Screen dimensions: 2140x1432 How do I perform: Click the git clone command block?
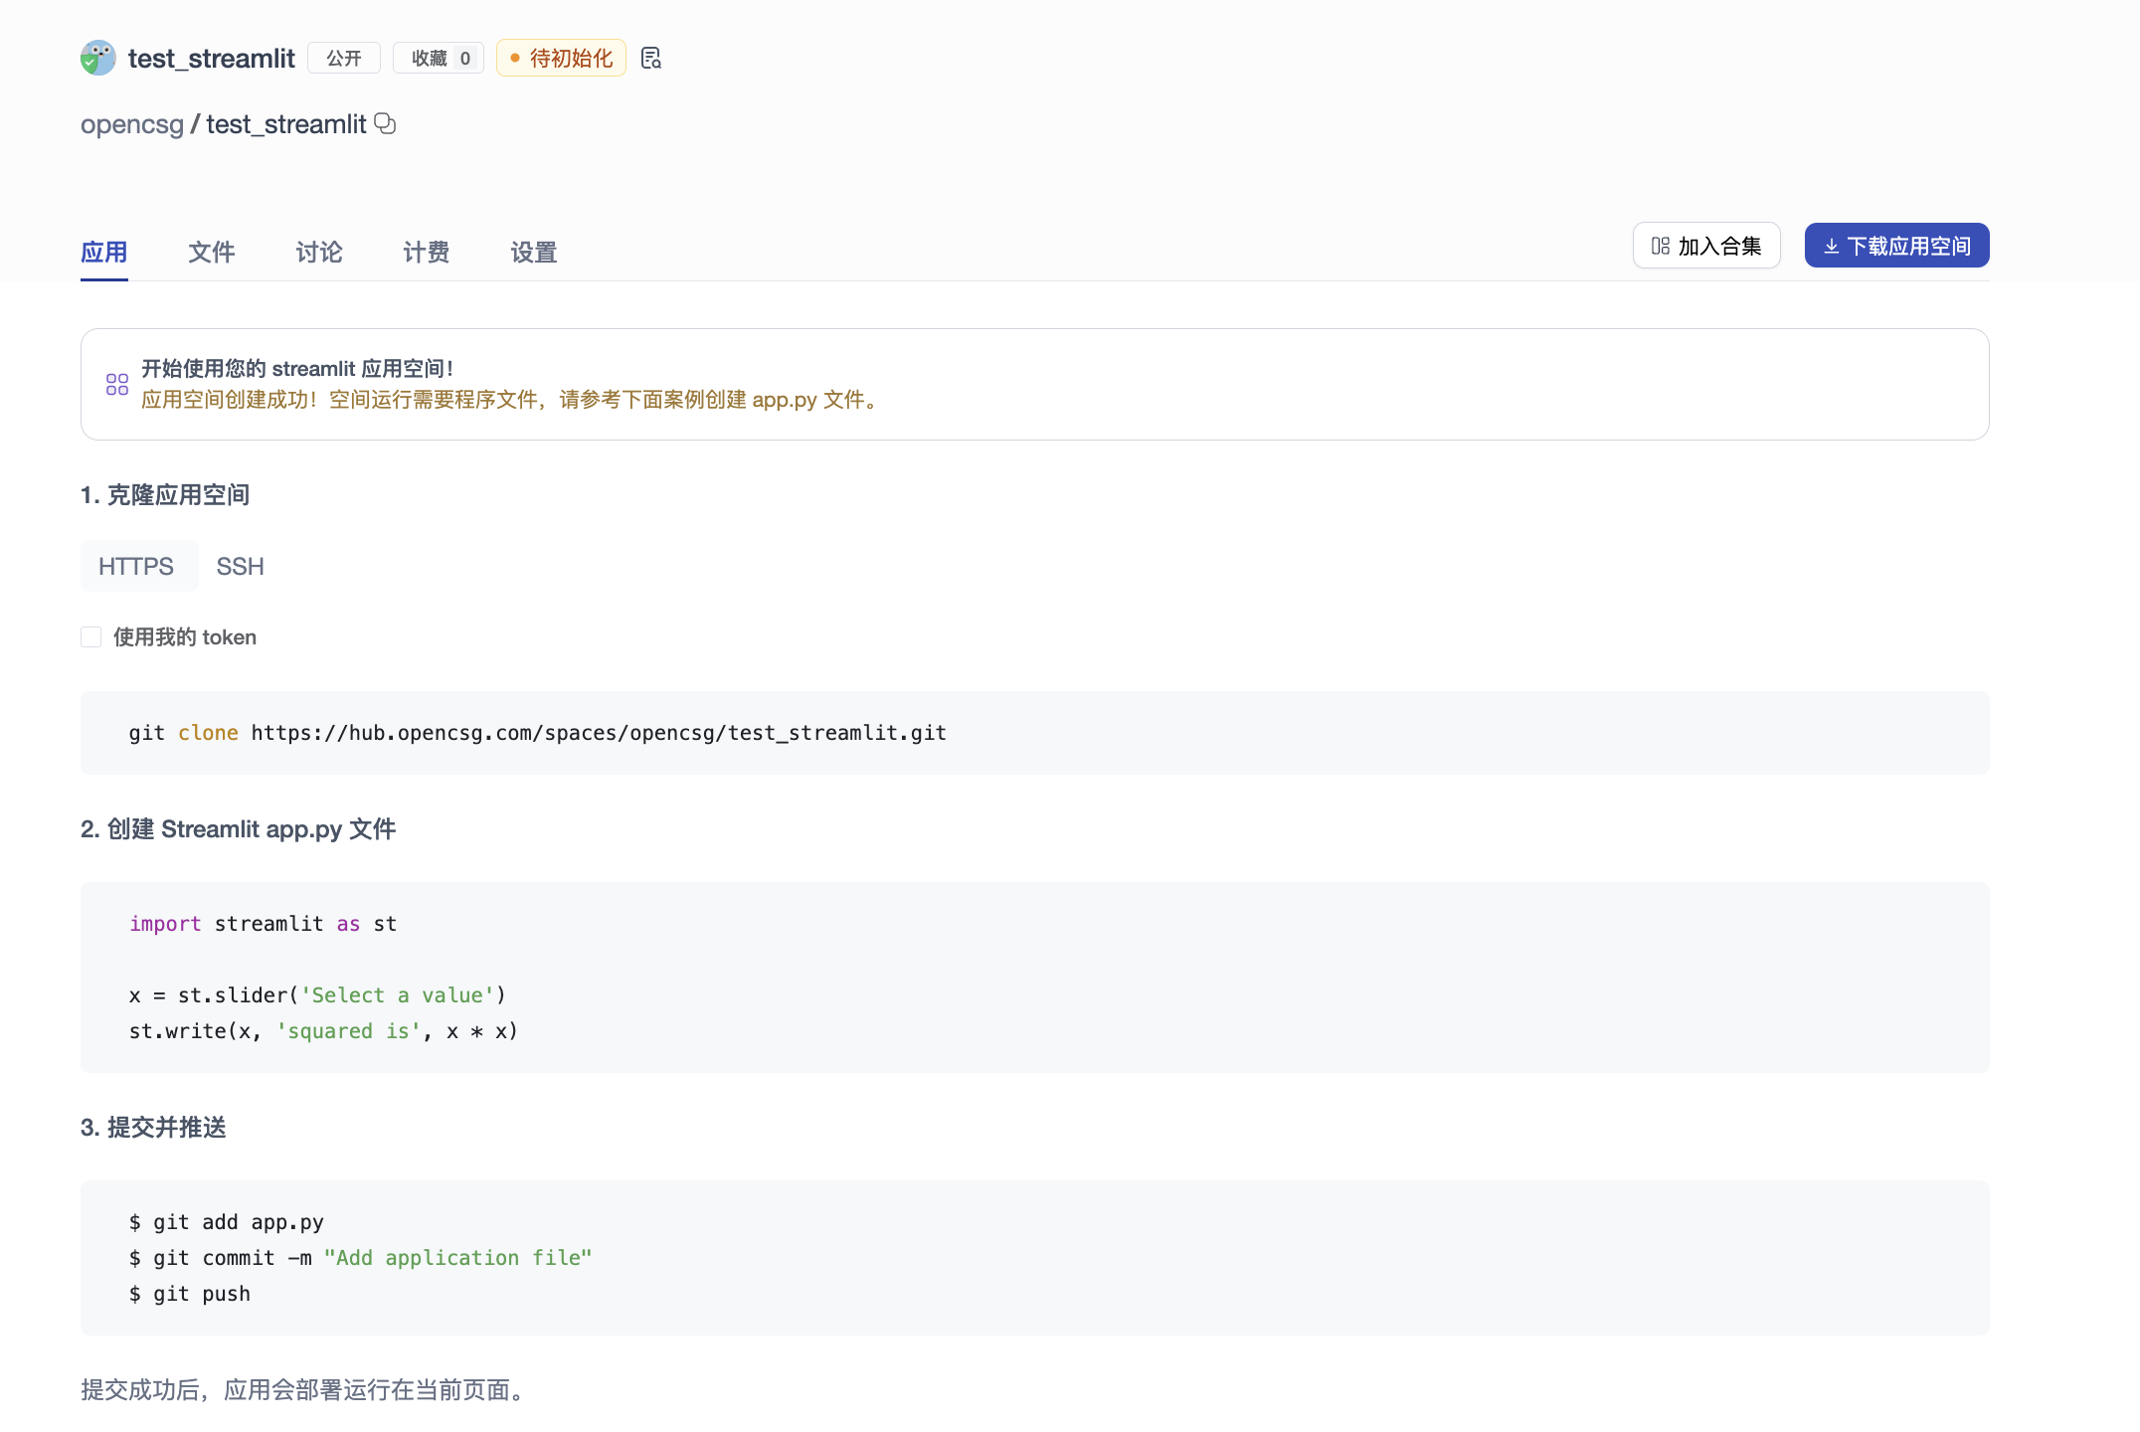[x=1034, y=733]
